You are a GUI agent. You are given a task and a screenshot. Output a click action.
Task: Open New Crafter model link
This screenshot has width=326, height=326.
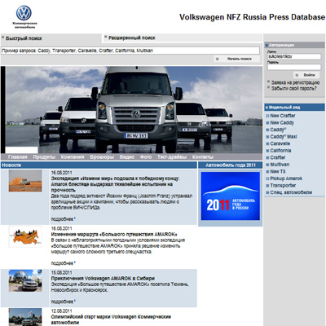point(283,116)
